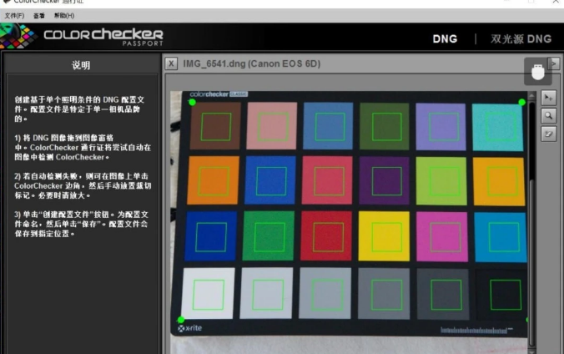Image resolution: width=564 pixels, height=354 pixels.
Task: Switch to the 双光源 DNG tab
Action: 521,39
